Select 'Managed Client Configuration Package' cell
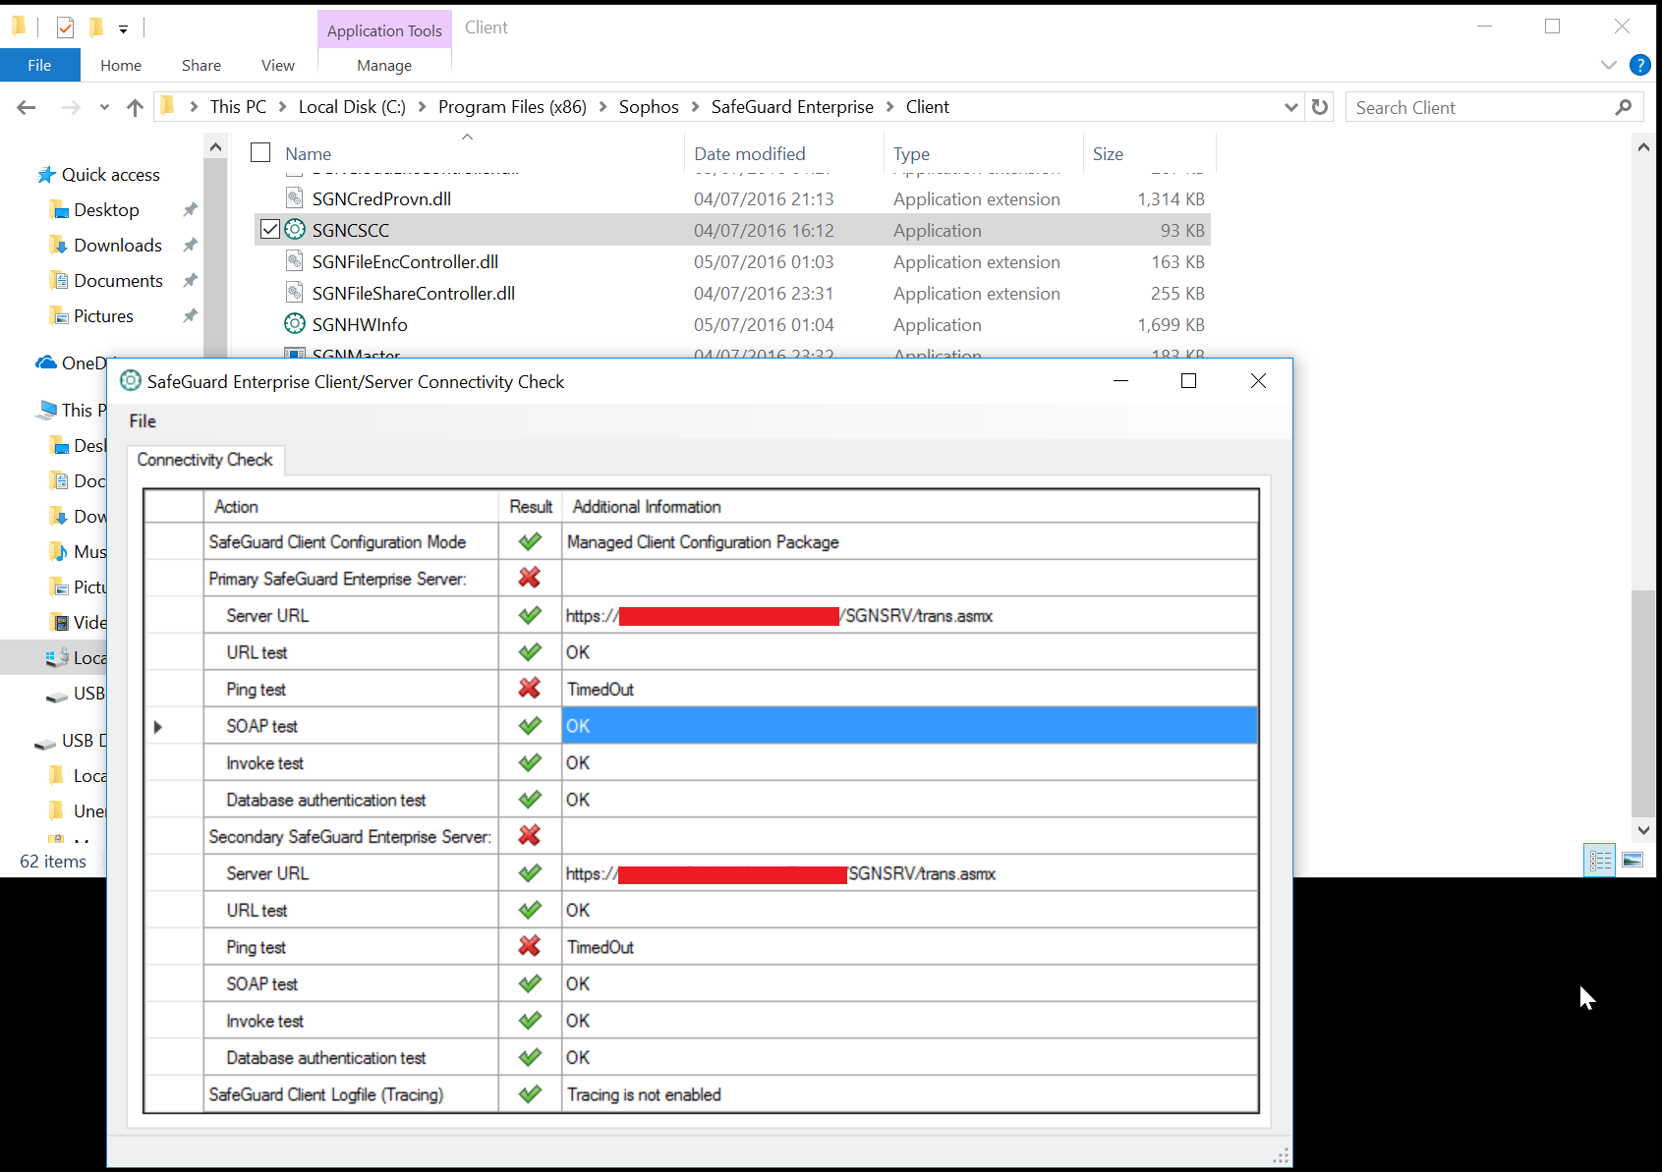This screenshot has width=1662, height=1172. point(910,541)
